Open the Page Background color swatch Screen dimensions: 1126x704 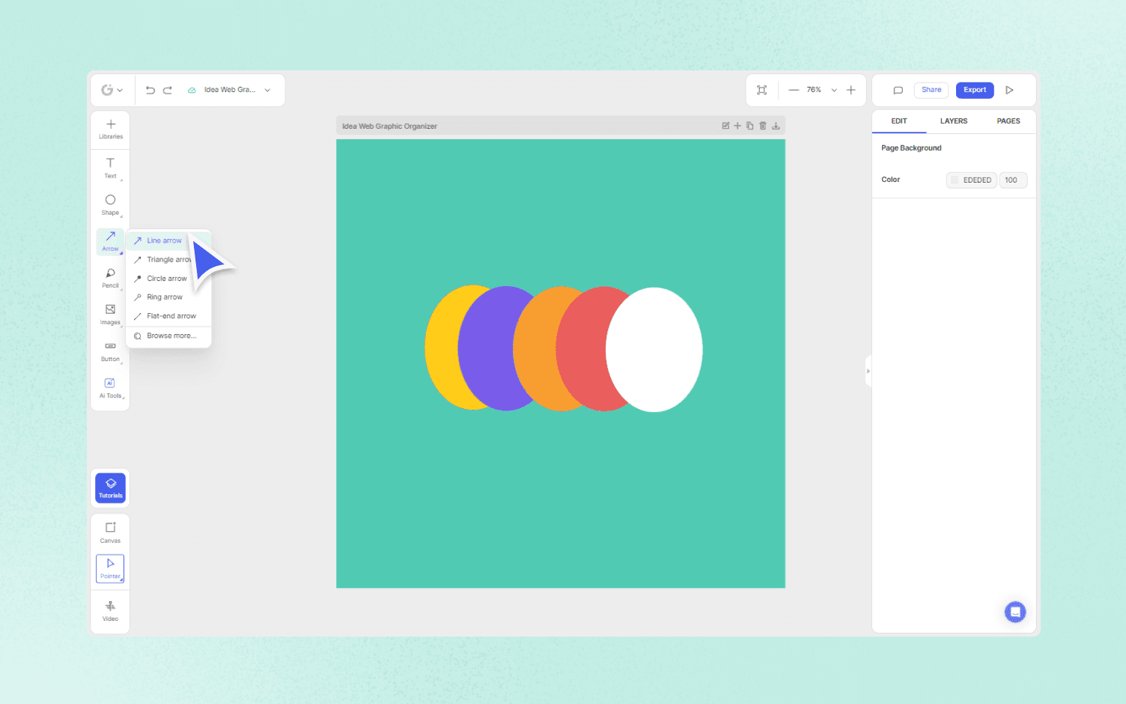tap(954, 180)
